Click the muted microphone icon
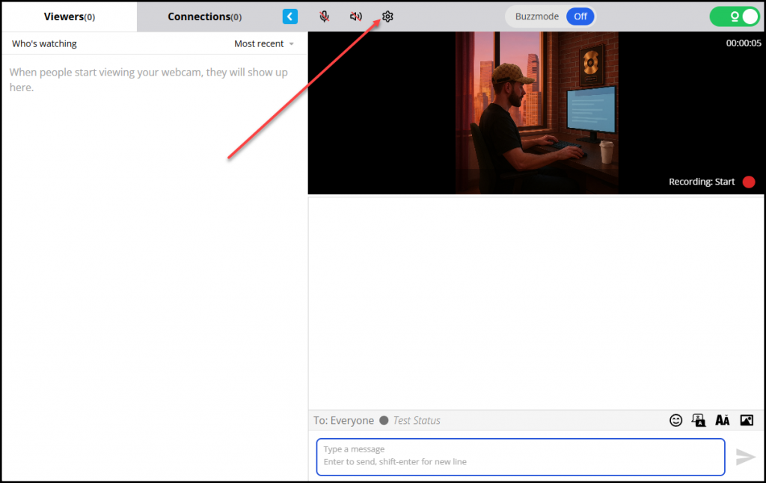This screenshot has width=766, height=483. click(x=325, y=16)
